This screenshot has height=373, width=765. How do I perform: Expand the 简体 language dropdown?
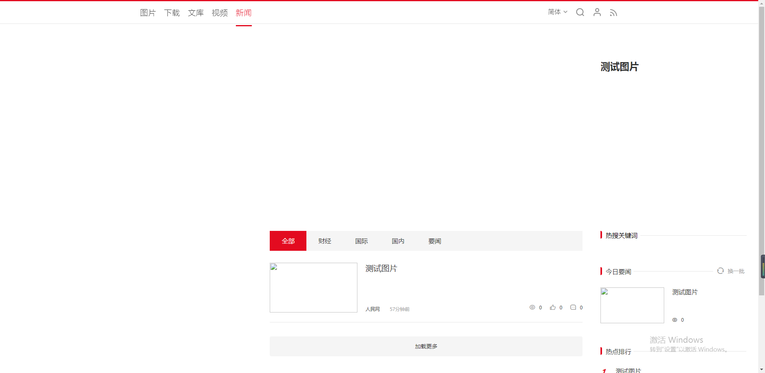coord(557,12)
